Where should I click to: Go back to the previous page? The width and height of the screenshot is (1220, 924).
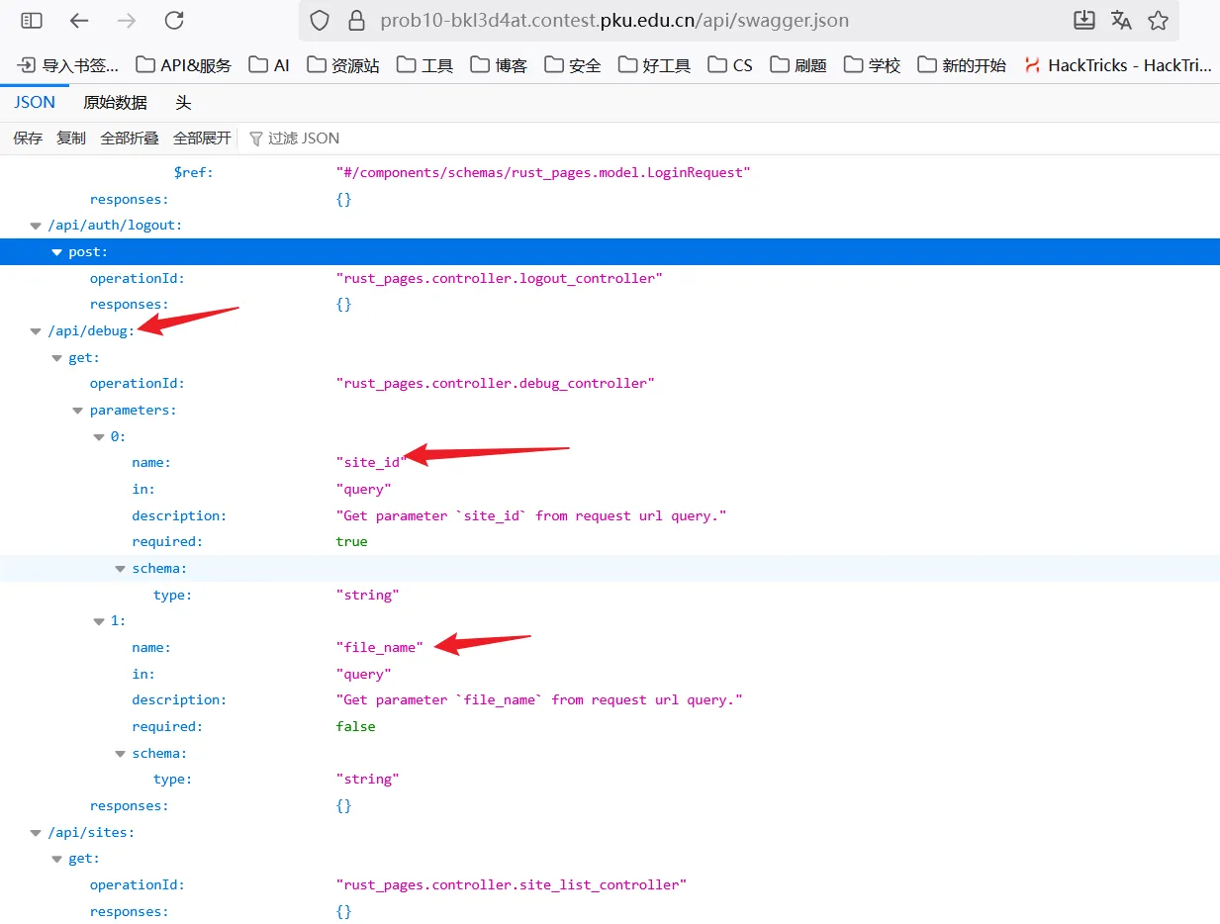coord(79,20)
